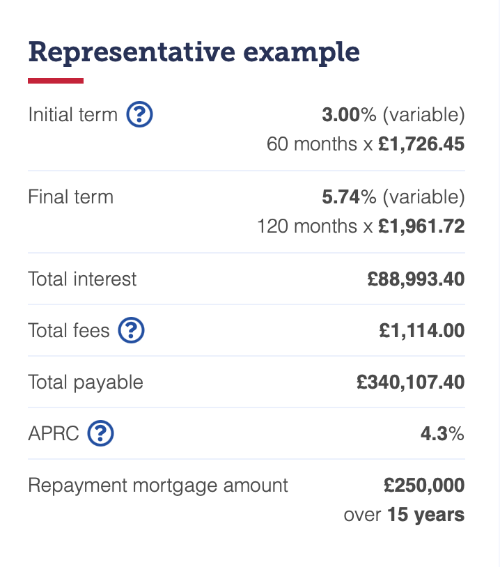Select the 4.3% APRC value
Screen dimensions: 500x567
coord(442,433)
